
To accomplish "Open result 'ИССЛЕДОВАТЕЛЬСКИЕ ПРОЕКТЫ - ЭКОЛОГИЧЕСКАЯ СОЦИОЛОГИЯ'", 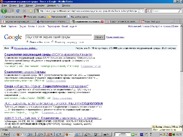I will point(53,104).
